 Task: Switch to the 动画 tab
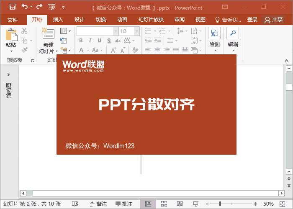click(122, 20)
